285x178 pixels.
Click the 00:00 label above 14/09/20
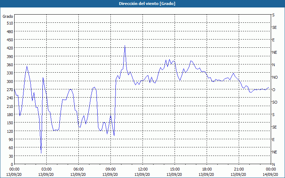pos(271,169)
